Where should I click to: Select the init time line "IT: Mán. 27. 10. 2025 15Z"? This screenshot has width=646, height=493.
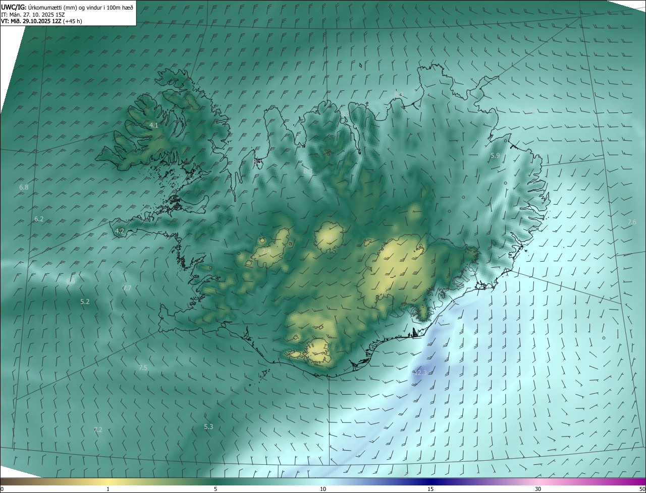(33, 14)
